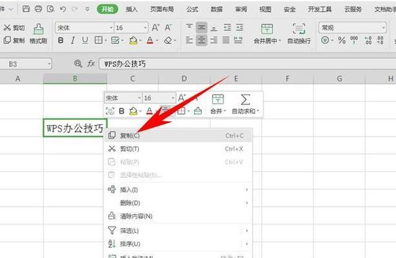Increase font size with ribbon A+ icon

tap(155, 27)
